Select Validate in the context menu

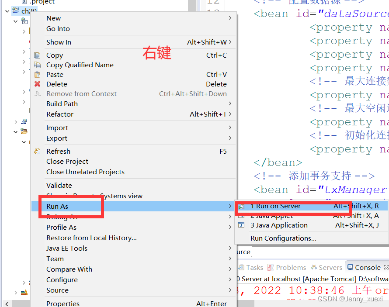click(134, 185)
